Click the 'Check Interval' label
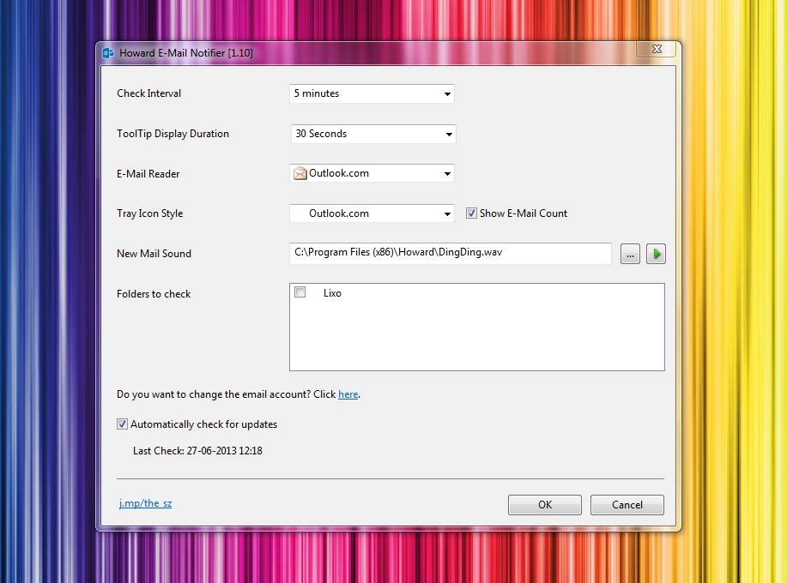 [149, 93]
